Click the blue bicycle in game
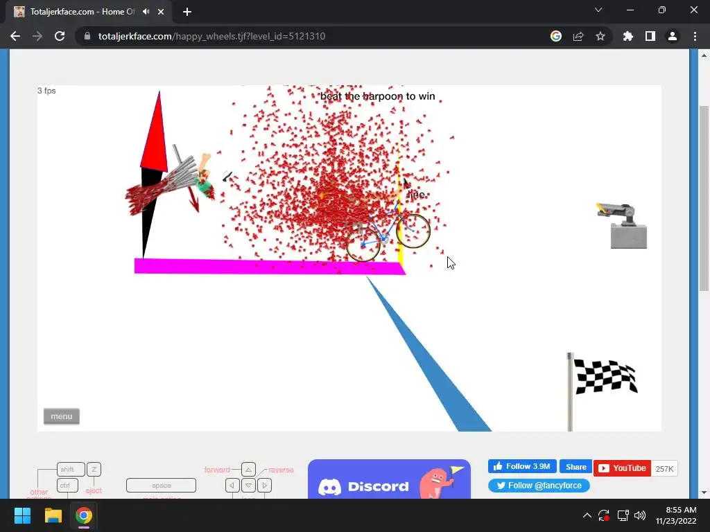 pos(388,231)
